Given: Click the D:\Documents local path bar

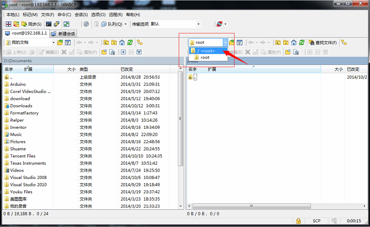Looking at the screenshot, I should tap(93, 61).
